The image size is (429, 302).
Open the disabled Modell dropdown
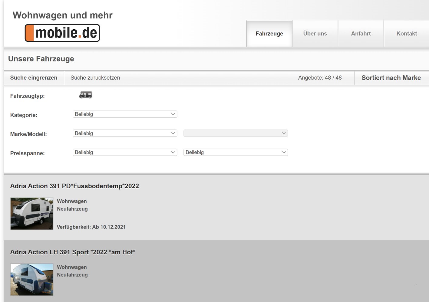tap(236, 133)
